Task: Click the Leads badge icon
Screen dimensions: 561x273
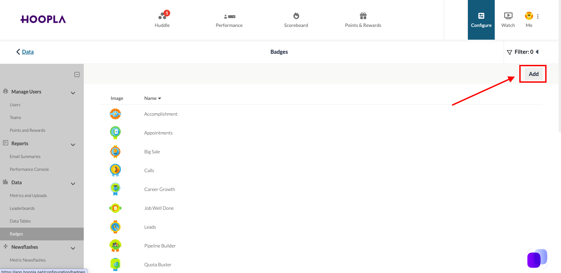Action: [x=115, y=227]
